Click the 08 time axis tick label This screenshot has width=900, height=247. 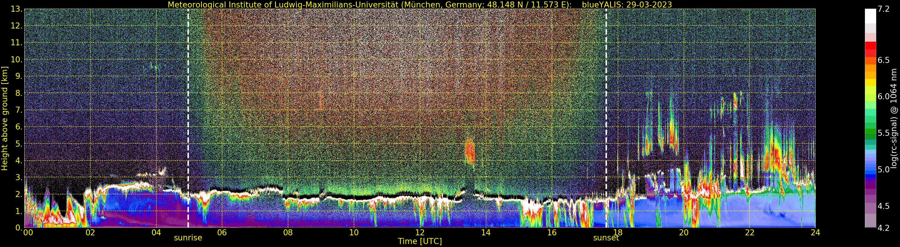point(288,233)
